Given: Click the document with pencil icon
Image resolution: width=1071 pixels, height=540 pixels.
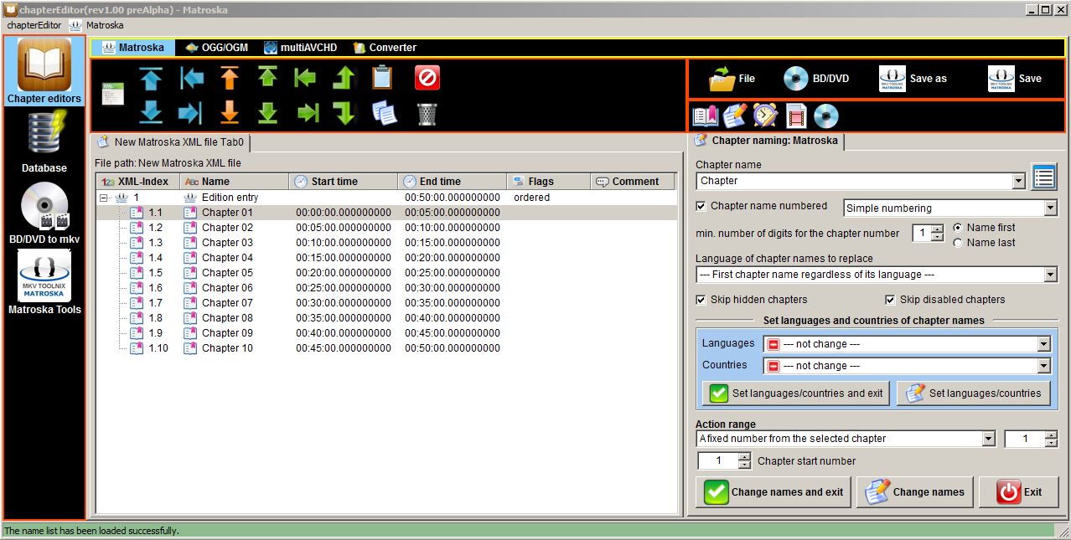Looking at the screenshot, I should pyautogui.click(x=735, y=116).
